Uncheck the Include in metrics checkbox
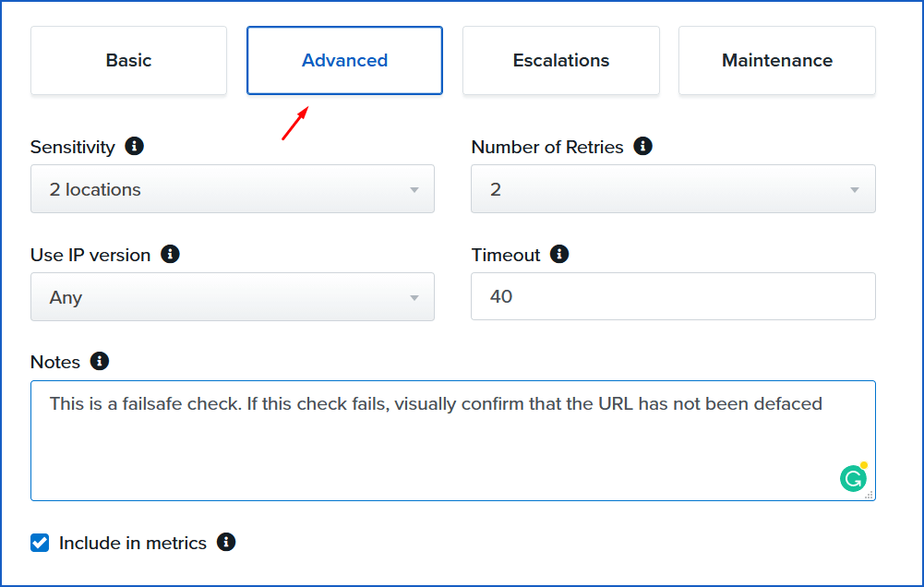 (x=40, y=543)
